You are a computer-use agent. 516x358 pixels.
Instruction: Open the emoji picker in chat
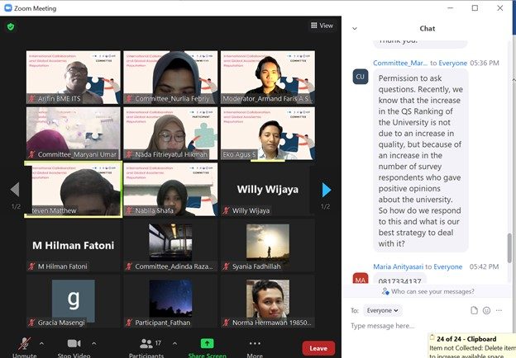[486, 310]
